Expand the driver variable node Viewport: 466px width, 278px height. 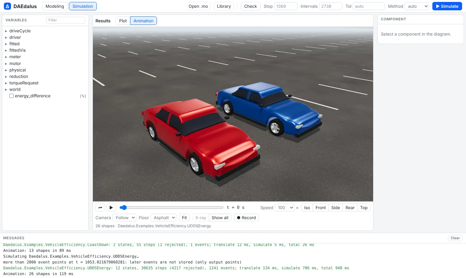(6, 37)
